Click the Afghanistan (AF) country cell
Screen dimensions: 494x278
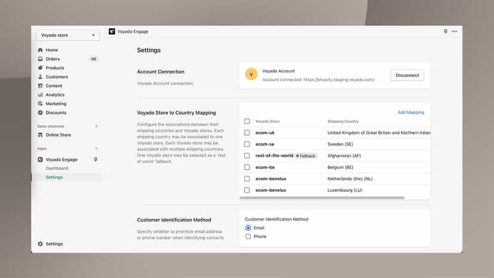[x=344, y=156]
